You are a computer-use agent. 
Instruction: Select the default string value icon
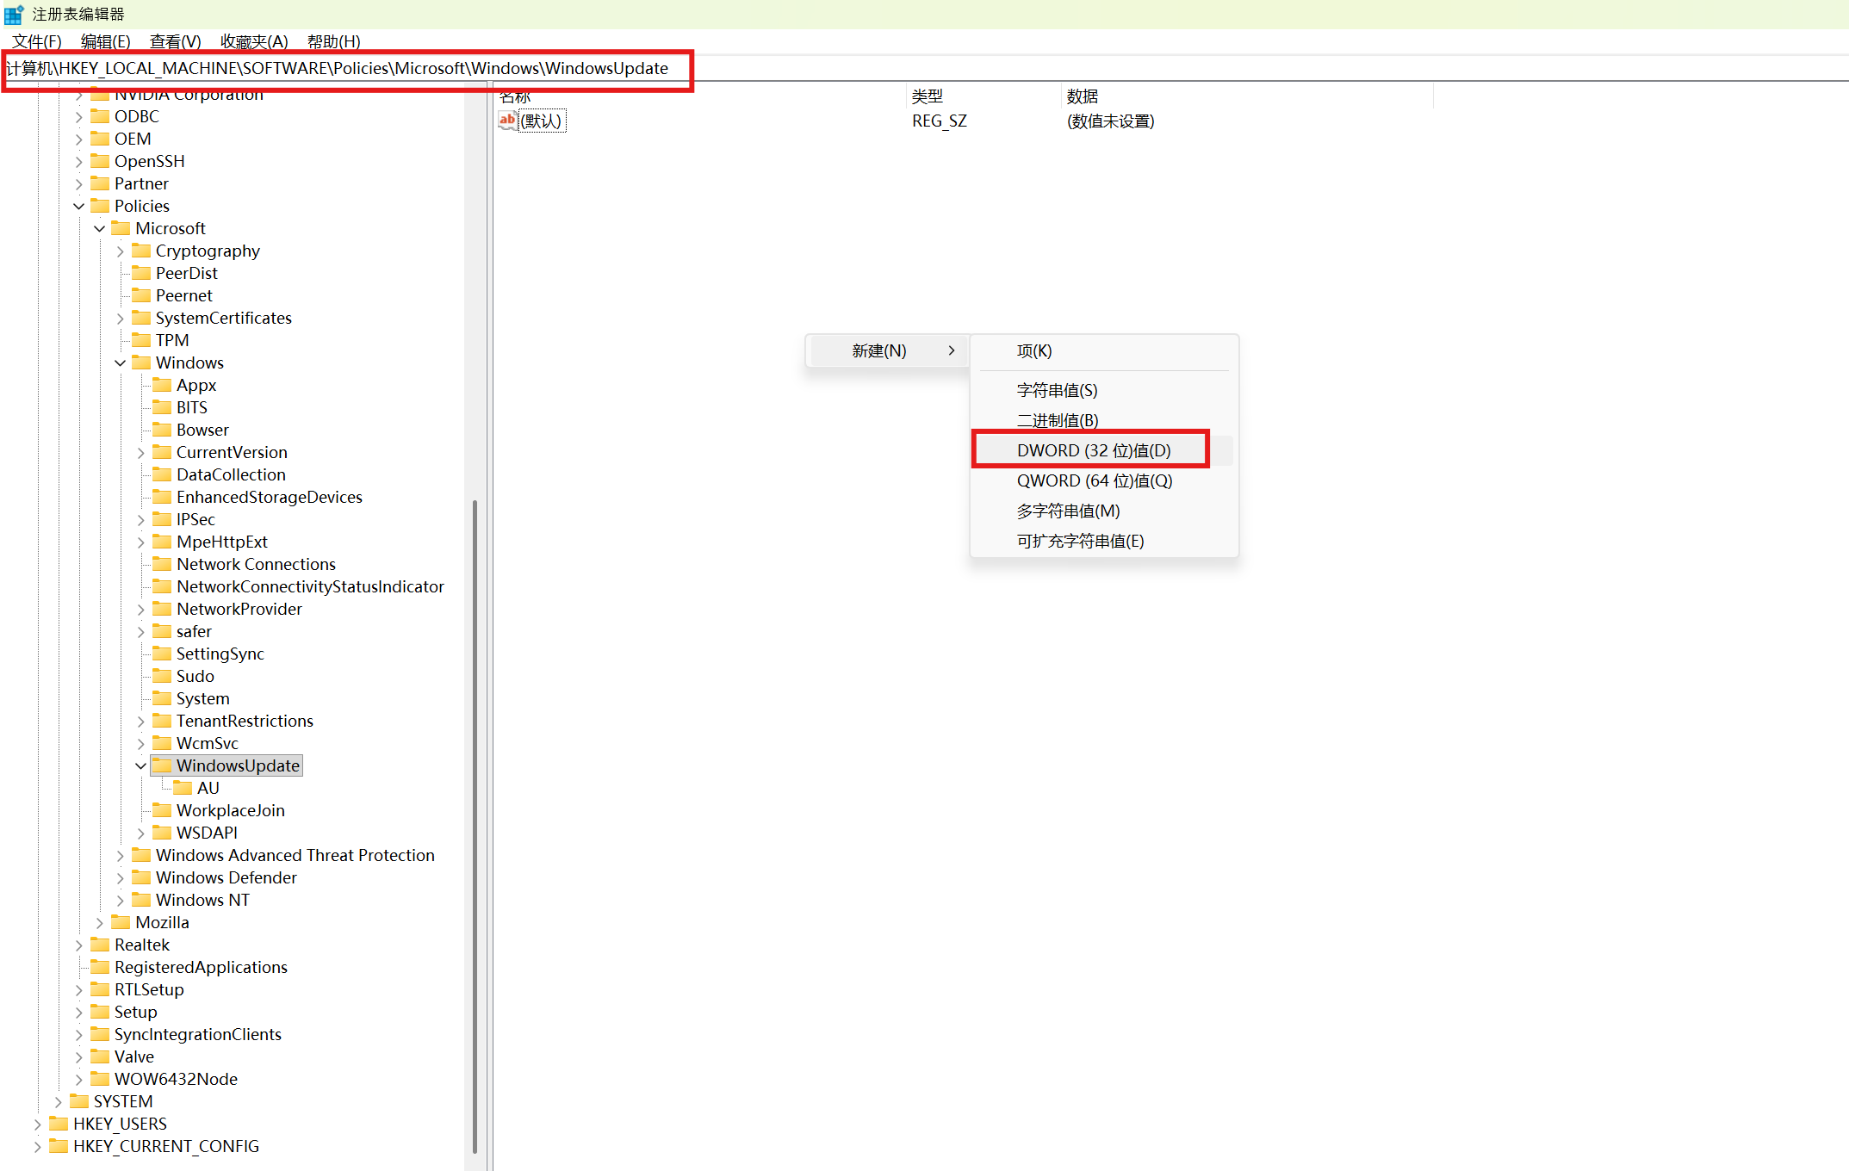(508, 121)
